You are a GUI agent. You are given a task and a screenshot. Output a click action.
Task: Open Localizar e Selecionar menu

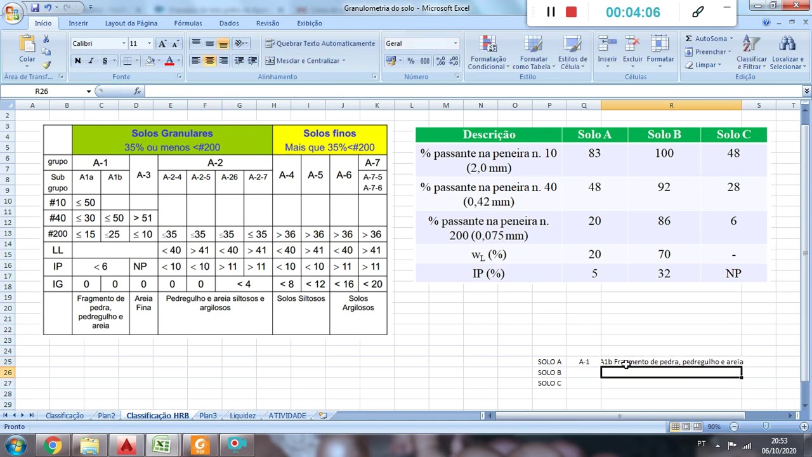pos(787,52)
